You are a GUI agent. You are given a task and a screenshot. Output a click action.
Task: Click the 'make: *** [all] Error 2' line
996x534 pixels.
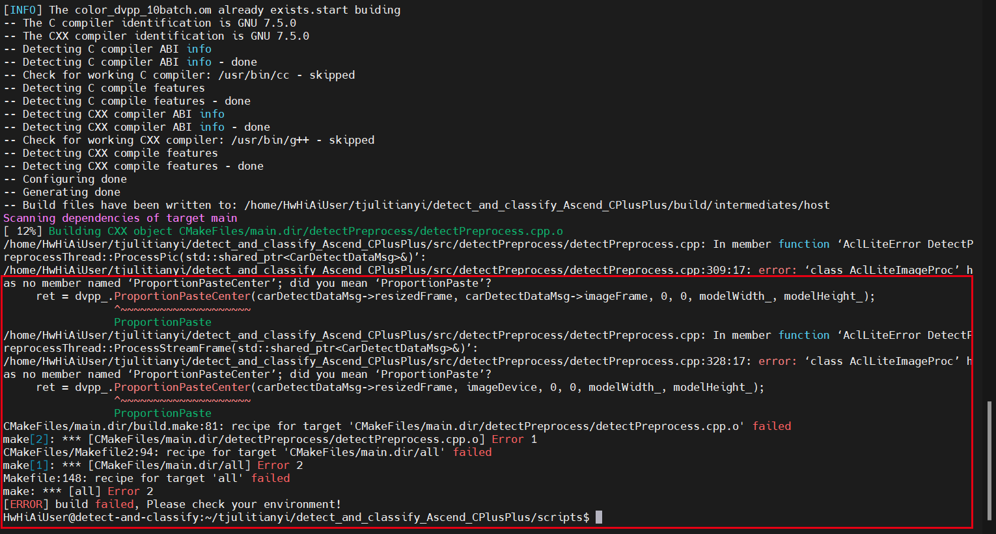click(78, 491)
